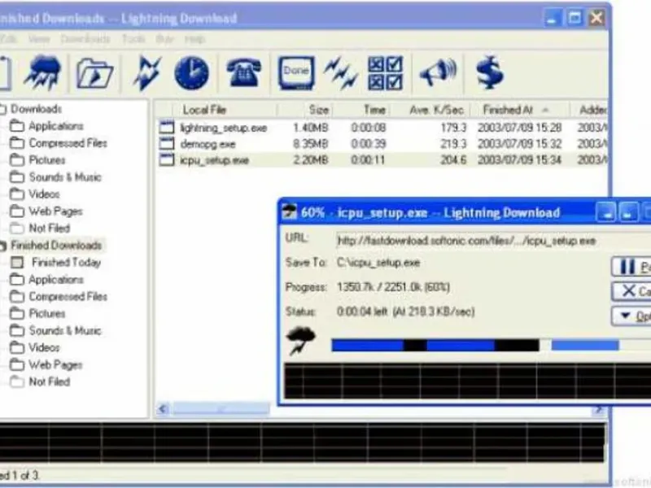651x488 pixels.
Task: Select Videos folder under Downloads root
Action: pos(44,194)
